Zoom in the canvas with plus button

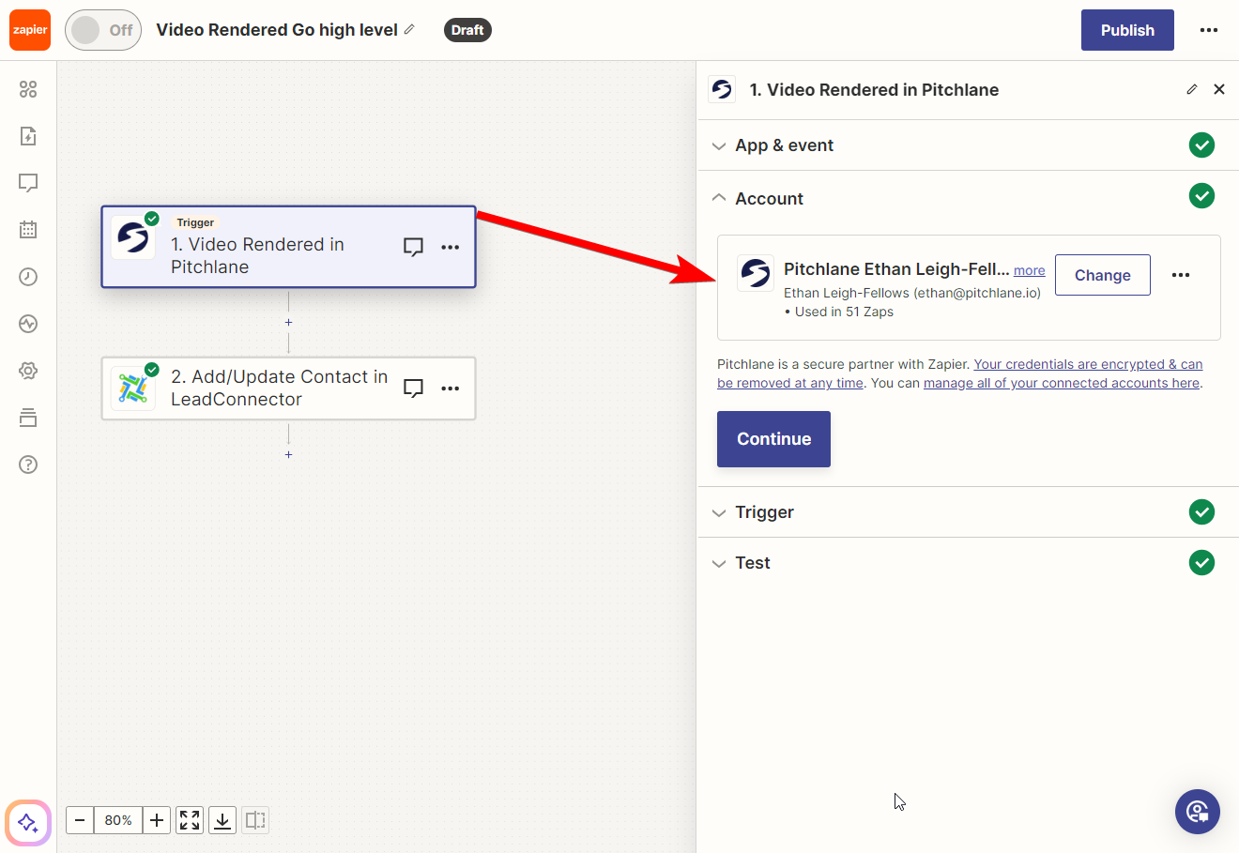coord(157,820)
